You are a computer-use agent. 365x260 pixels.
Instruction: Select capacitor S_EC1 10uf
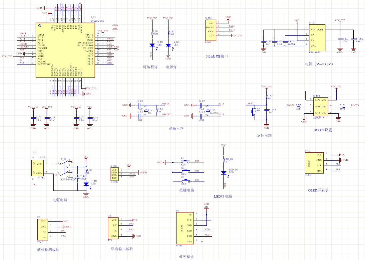coord(340,39)
